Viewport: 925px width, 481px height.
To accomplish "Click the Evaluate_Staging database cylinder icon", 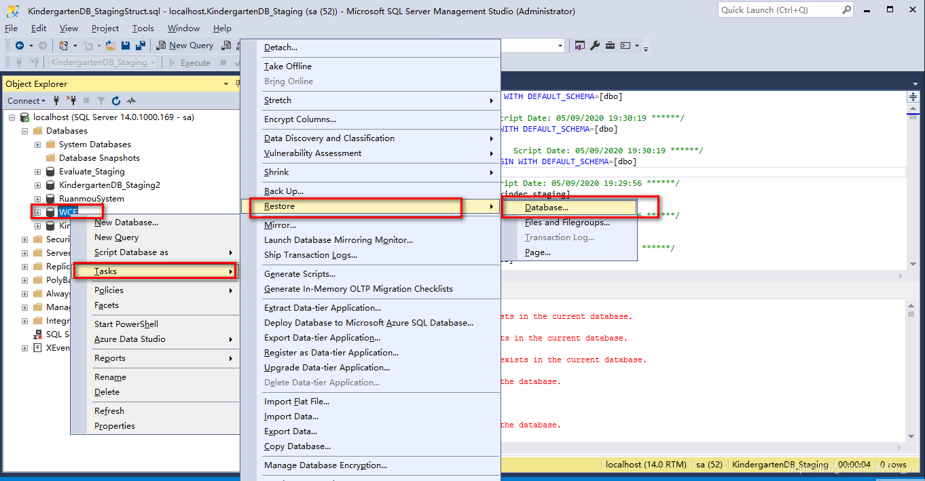I will [50, 172].
